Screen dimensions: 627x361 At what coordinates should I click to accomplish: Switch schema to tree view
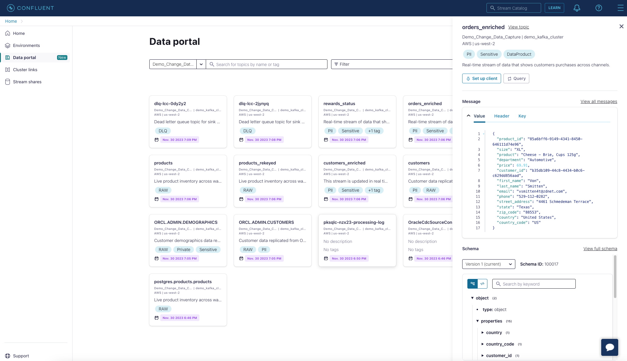(x=473, y=284)
